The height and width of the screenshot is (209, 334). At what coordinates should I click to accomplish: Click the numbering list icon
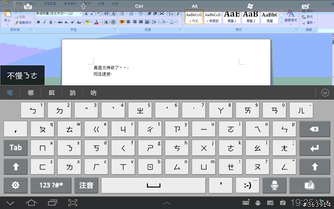click(x=131, y=14)
